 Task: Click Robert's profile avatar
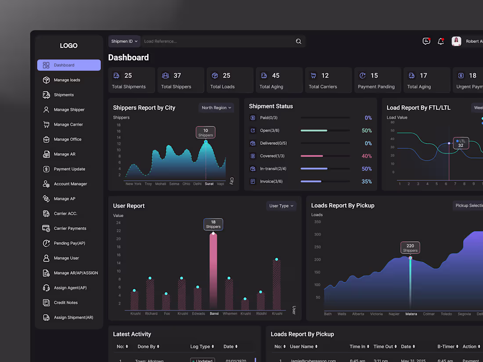[x=456, y=41]
